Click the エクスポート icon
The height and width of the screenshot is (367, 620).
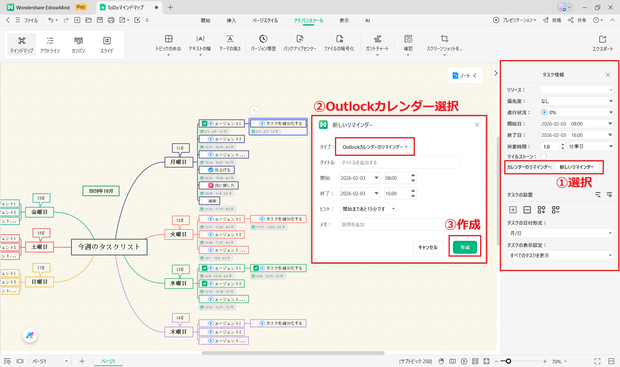603,43
